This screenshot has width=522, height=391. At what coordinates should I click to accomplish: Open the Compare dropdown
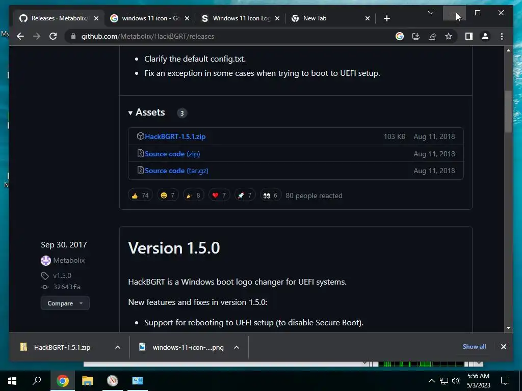65,303
